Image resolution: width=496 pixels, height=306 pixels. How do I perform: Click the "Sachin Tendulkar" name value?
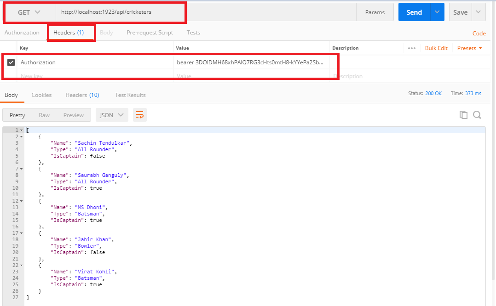[x=102, y=143]
